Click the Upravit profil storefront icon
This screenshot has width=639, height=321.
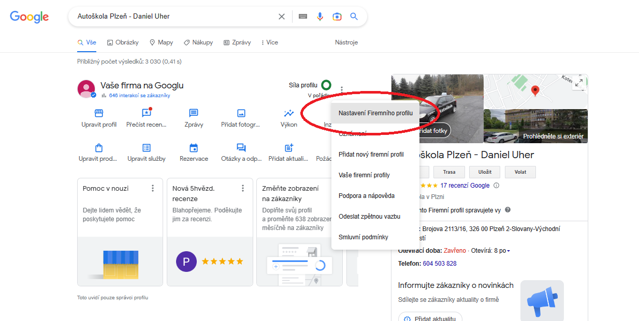click(99, 113)
